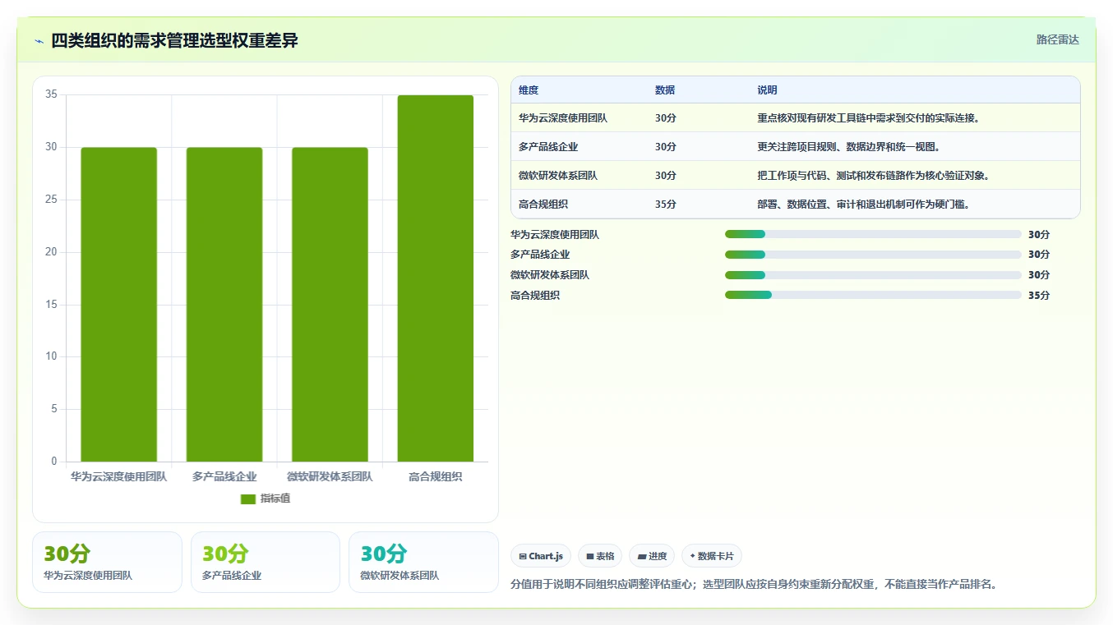Screen dimensions: 1113x625
Task: Click the 高合规组织 progress bar
Action: click(873, 295)
